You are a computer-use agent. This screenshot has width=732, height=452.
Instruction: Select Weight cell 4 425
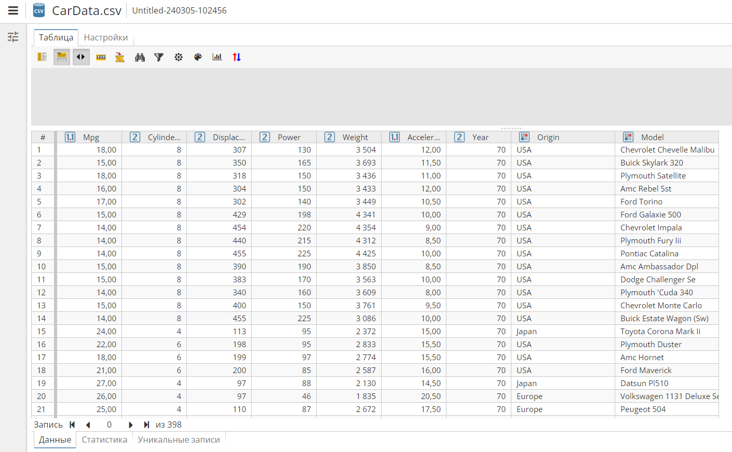click(x=349, y=253)
